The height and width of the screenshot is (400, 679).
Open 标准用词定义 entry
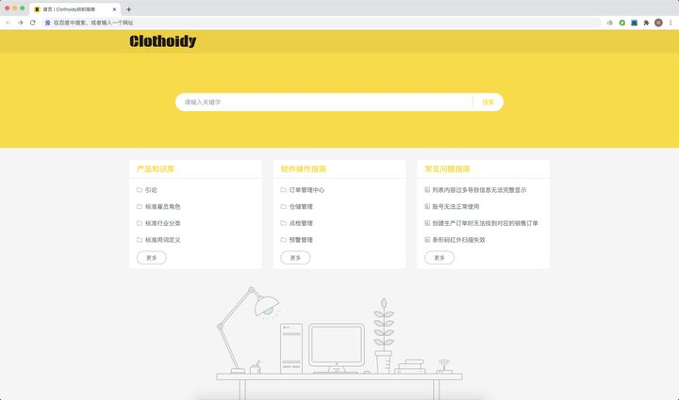162,240
